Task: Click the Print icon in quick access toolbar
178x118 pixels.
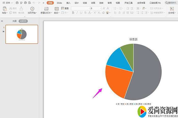Action: pyautogui.click(x=25, y=3)
